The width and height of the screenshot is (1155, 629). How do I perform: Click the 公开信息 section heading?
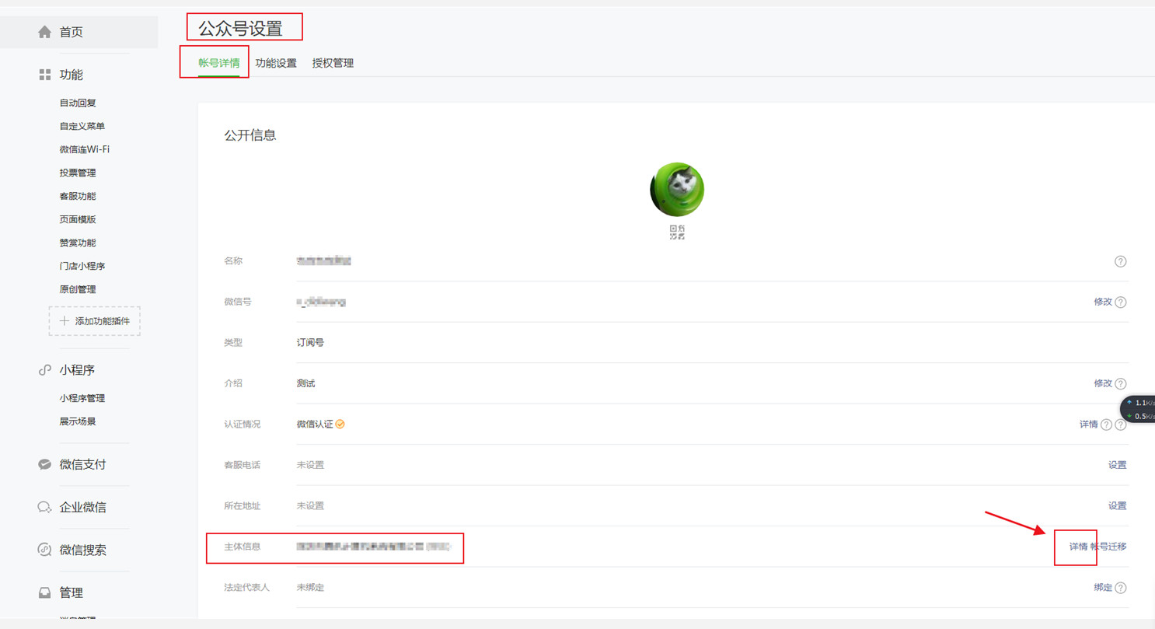pos(250,135)
